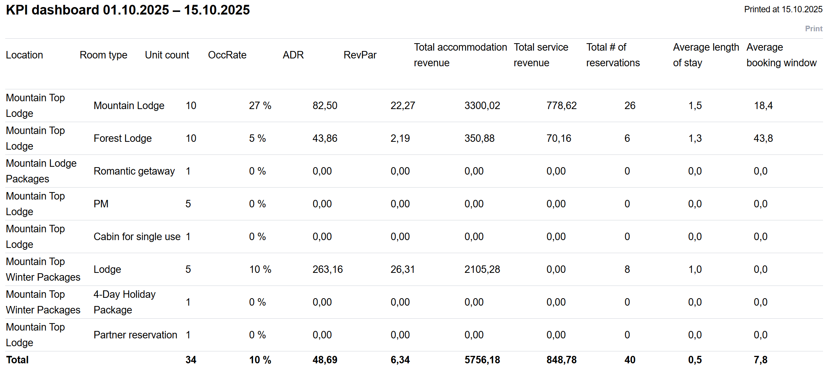The image size is (829, 389).
Task: Select the Room type column header
Action: (x=104, y=55)
